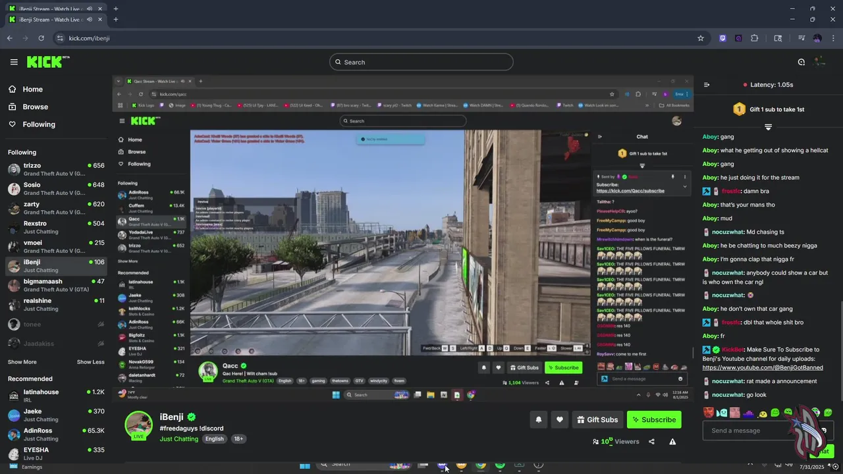The width and height of the screenshot is (843, 474).
Task: Bookmark this page with the star icon
Action: (701, 38)
